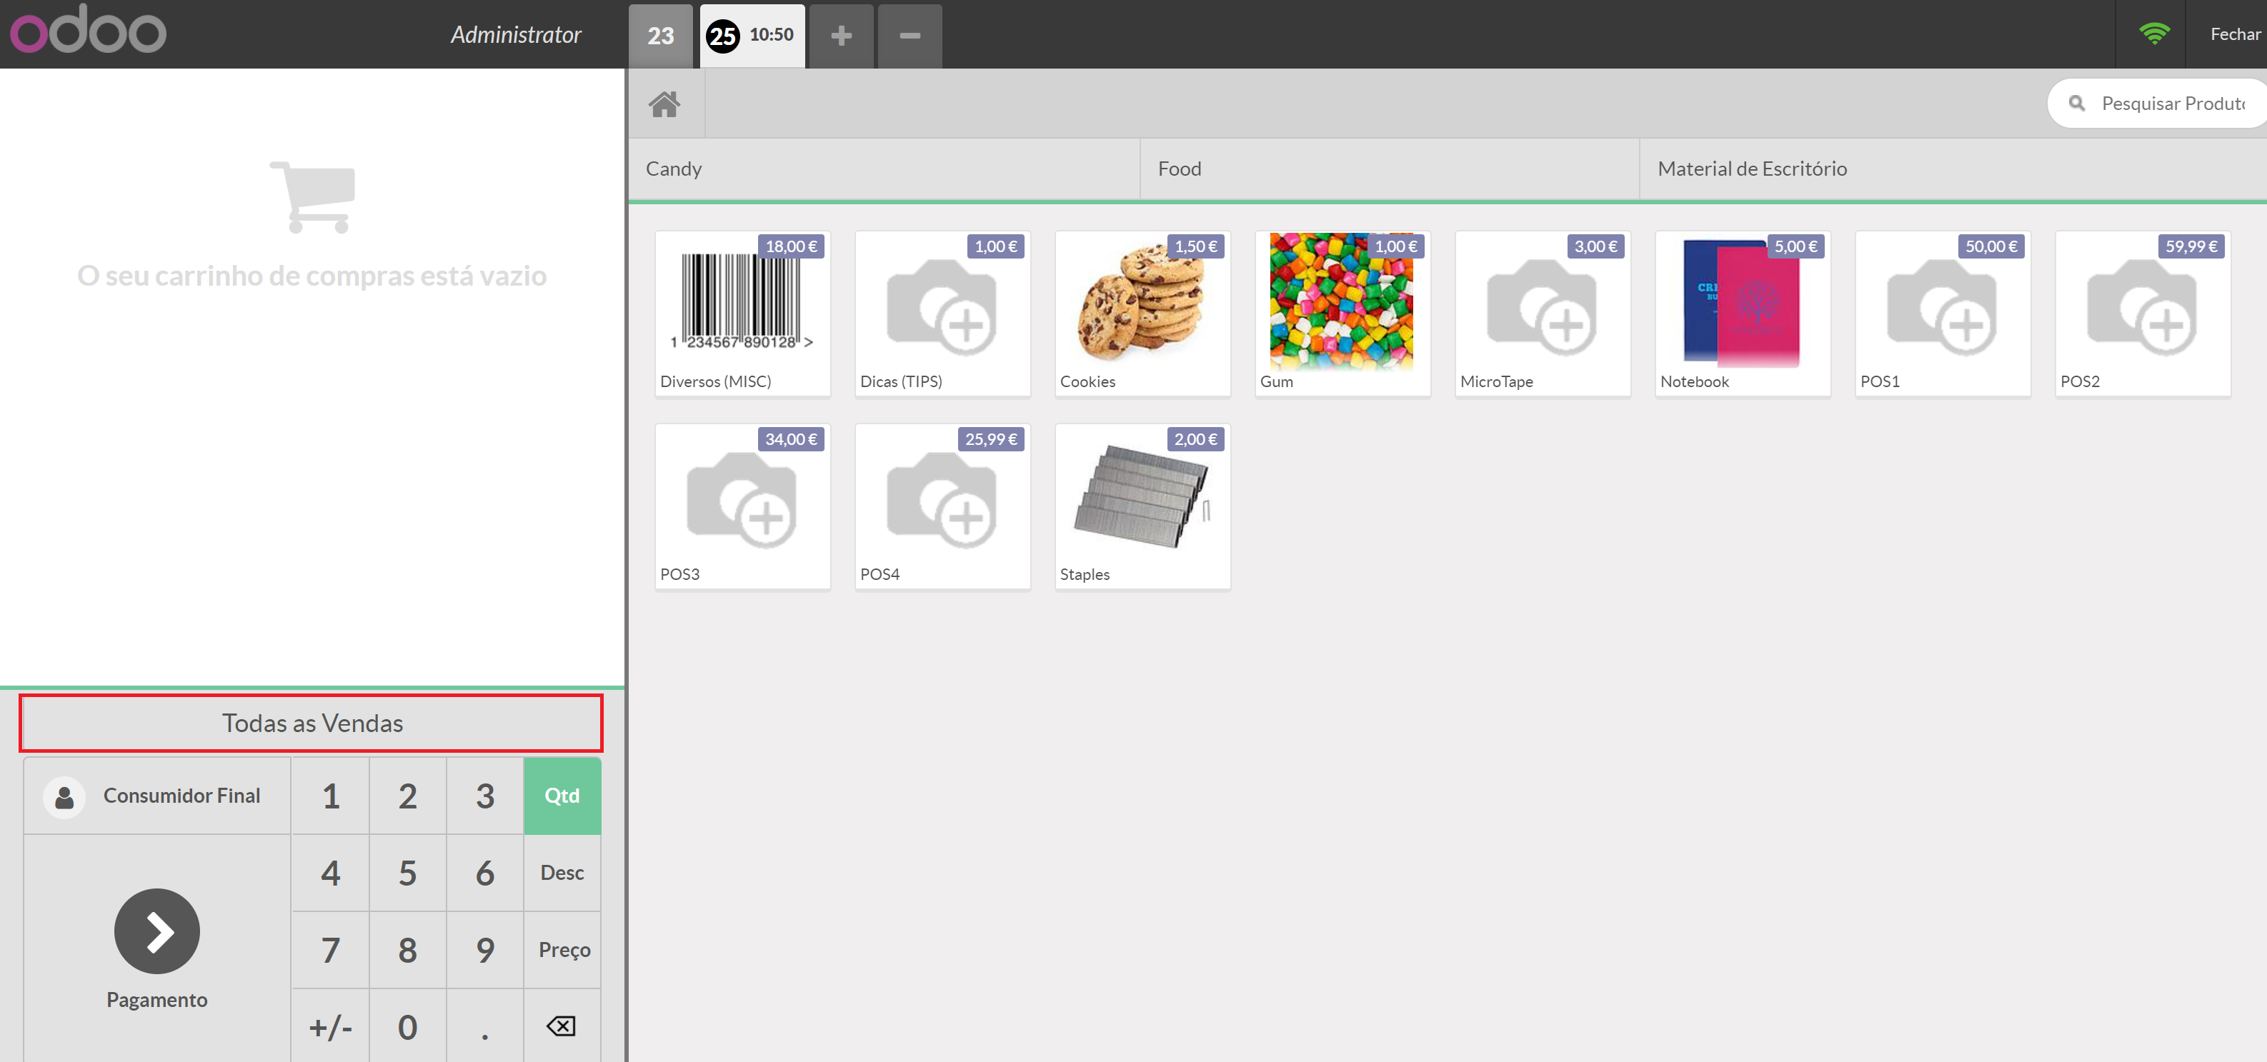Switch to order tab 23
Screen dimensions: 2267x1062
[x=660, y=35]
